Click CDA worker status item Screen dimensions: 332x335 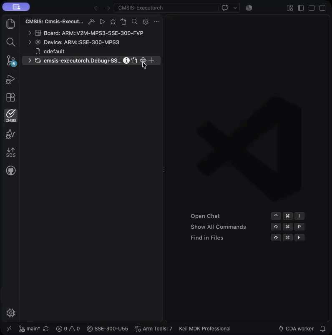point(296,329)
